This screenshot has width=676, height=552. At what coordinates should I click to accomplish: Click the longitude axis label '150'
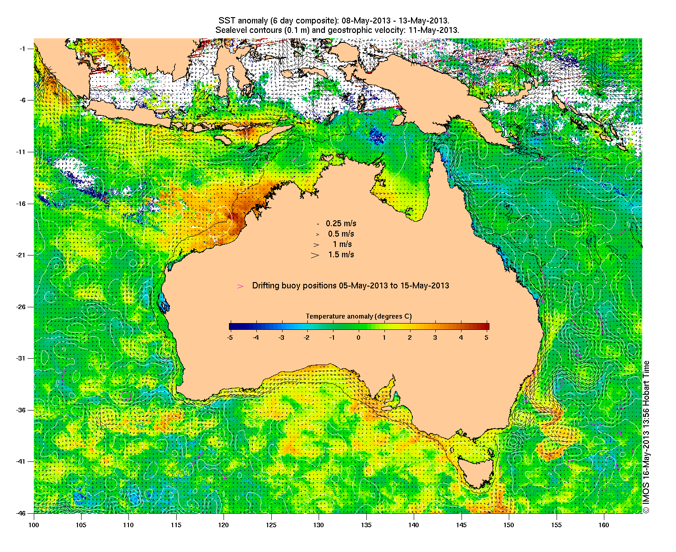[509, 525]
